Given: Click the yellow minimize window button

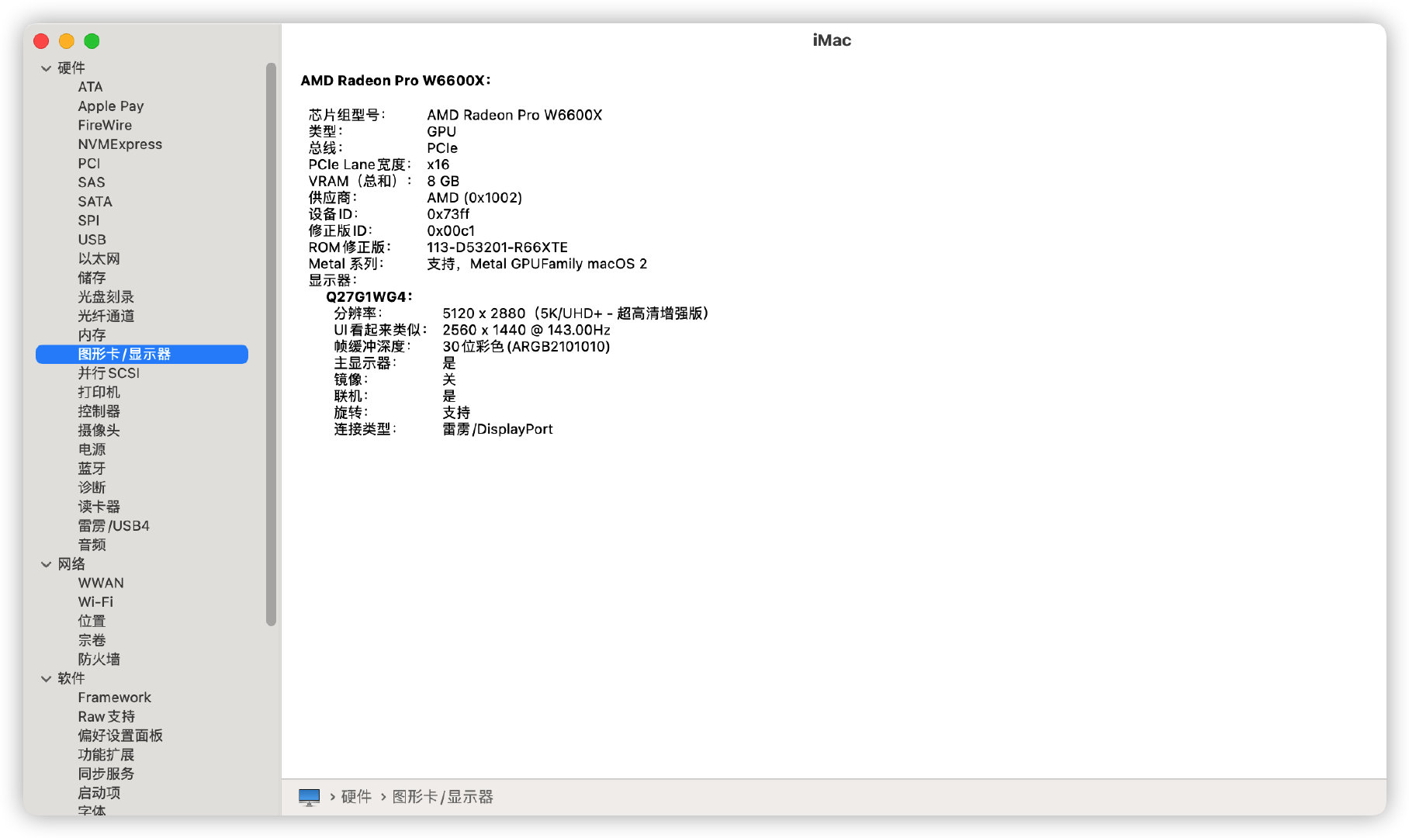Looking at the screenshot, I should (67, 41).
